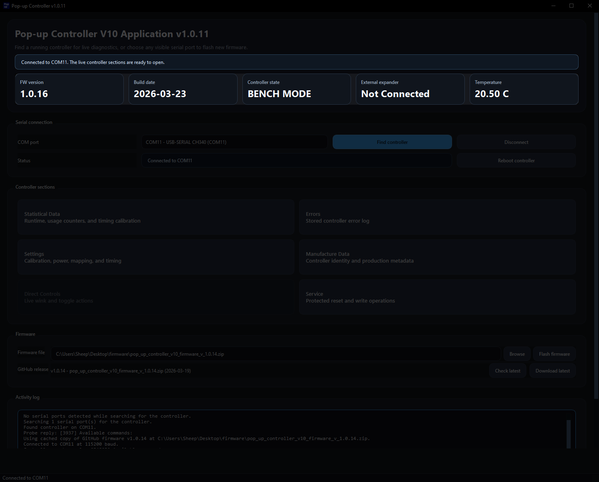Open the Service protected operations section
This screenshot has width=599, height=482.
tap(437, 297)
